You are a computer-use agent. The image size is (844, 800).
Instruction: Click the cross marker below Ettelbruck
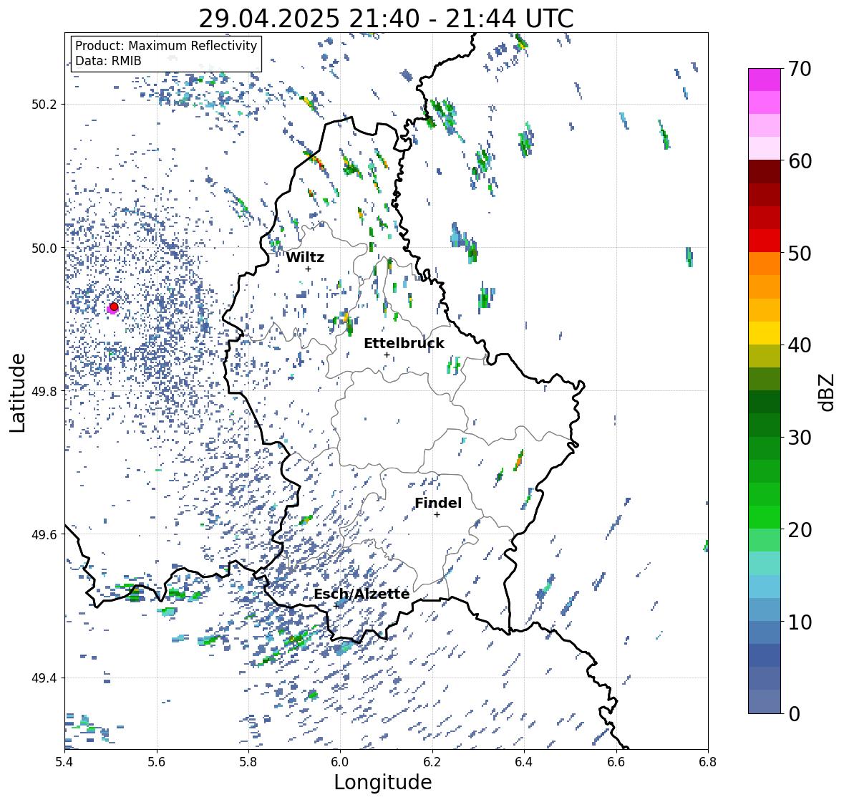pyautogui.click(x=387, y=355)
